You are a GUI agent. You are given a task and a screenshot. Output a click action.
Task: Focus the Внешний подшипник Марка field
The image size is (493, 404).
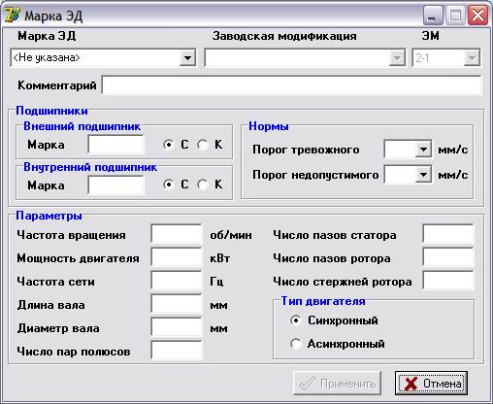115,145
